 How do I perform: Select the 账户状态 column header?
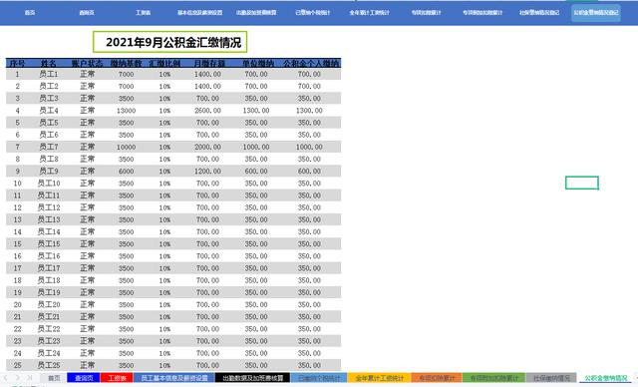87,63
